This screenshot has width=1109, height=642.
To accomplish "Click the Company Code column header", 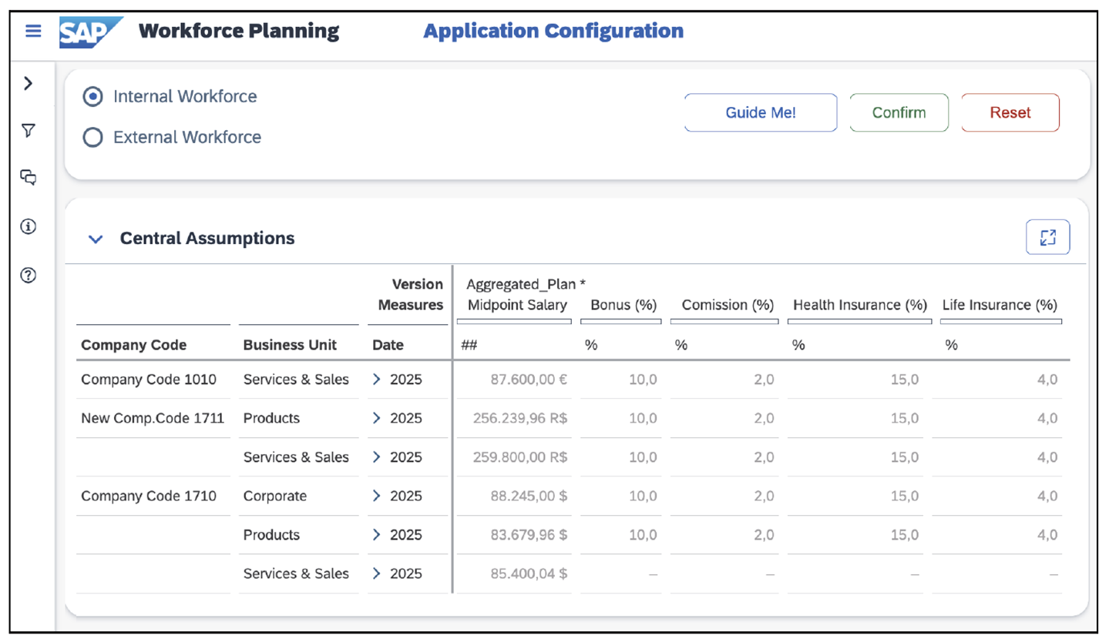I will [133, 346].
